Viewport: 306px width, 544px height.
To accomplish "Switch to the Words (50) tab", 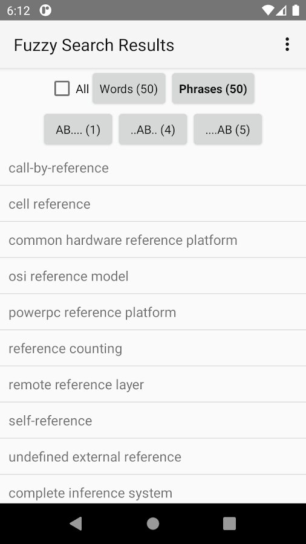I will tap(129, 88).
